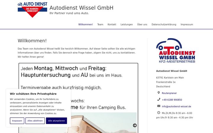Call the number +49 6188 990850
This screenshot has height=133, width=213.
point(172,100)
